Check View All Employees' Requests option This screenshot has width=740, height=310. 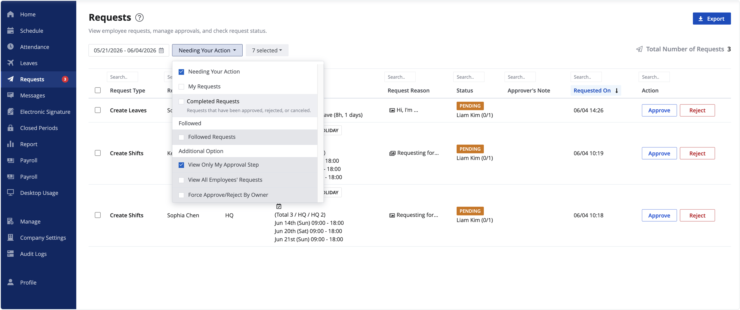(x=181, y=180)
